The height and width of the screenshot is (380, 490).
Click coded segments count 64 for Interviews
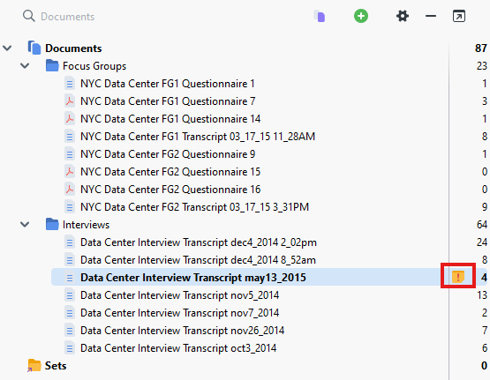click(481, 225)
